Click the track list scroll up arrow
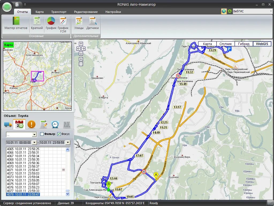Image resolution: width=274 pixels, height=206 pixels. point(68,149)
